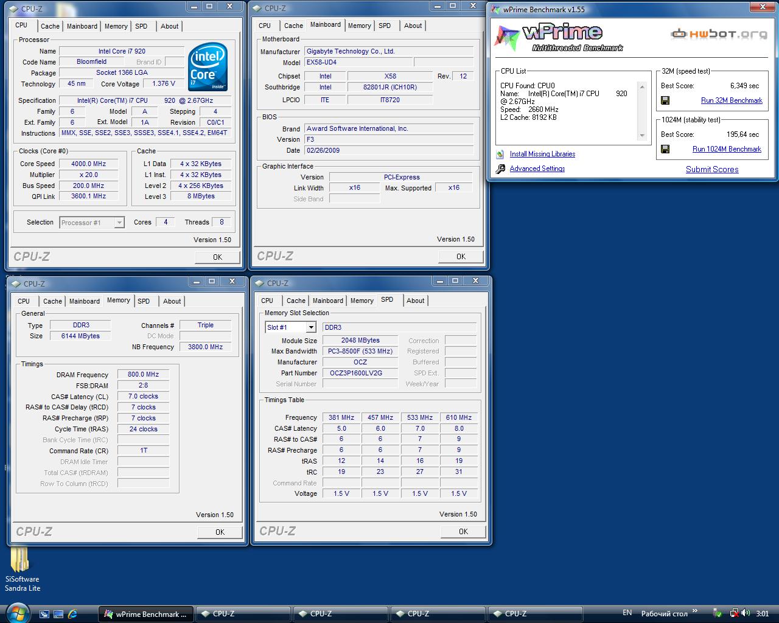The height and width of the screenshot is (623, 779).
Task: Open the Cache tab in the Memory window
Action: pyautogui.click(x=52, y=301)
